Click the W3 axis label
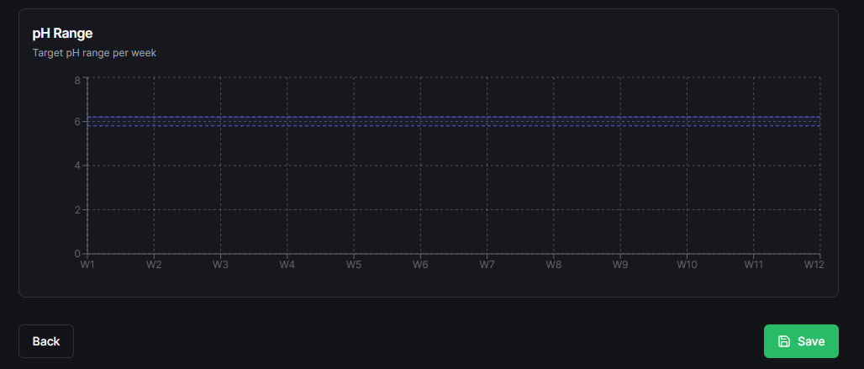Viewport: 864px width, 369px height. point(220,265)
